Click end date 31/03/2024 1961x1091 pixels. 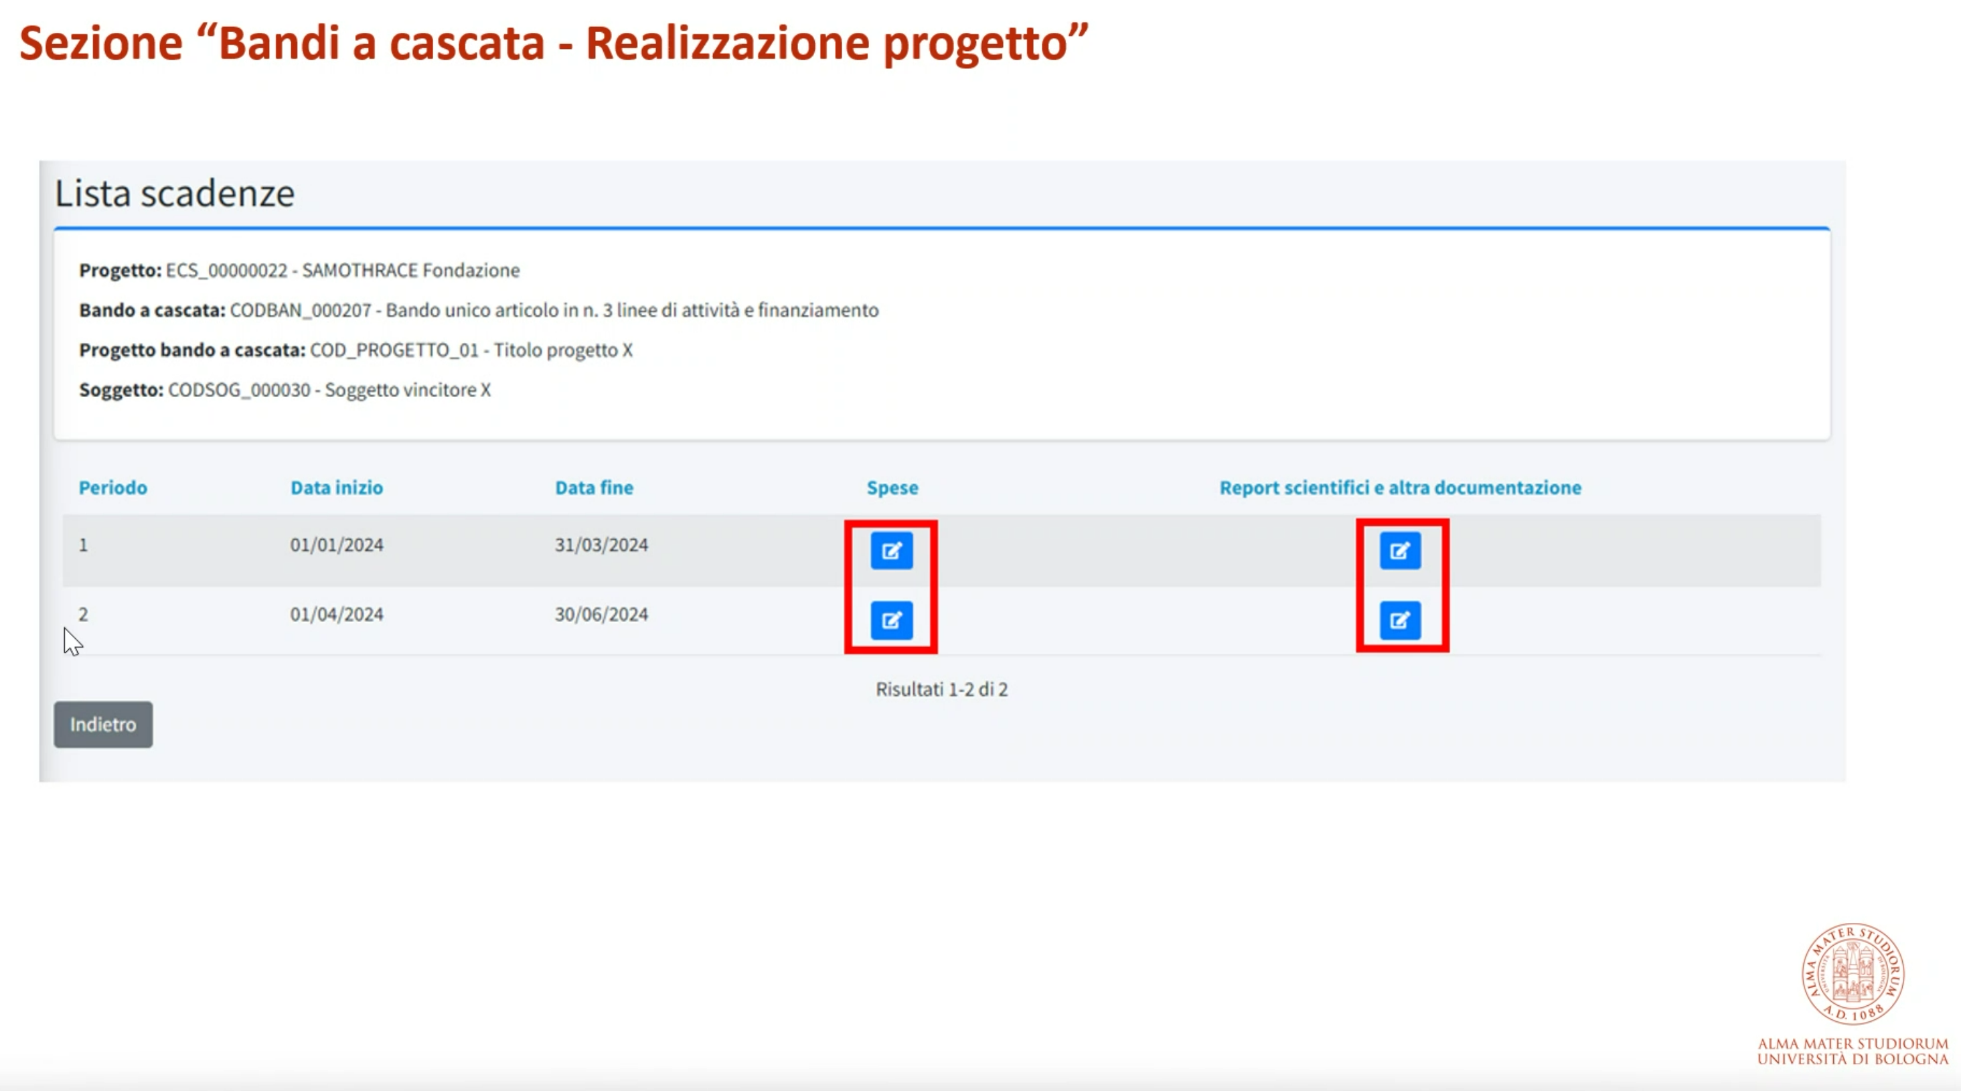tap(601, 545)
